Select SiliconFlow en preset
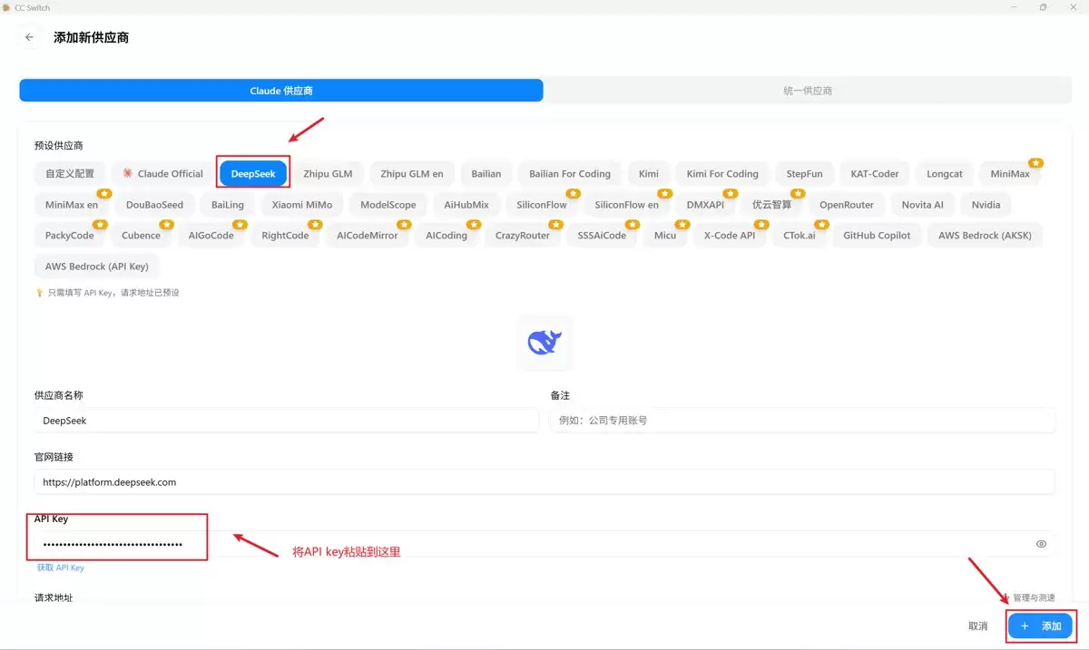 (627, 205)
